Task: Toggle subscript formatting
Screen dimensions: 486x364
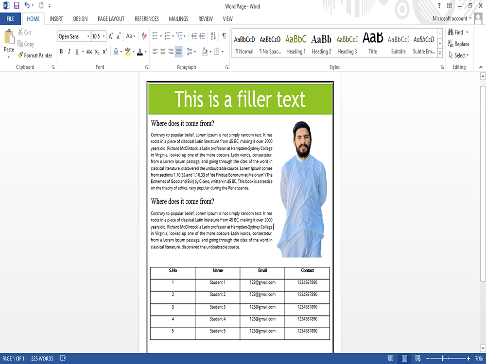Action: point(97,52)
